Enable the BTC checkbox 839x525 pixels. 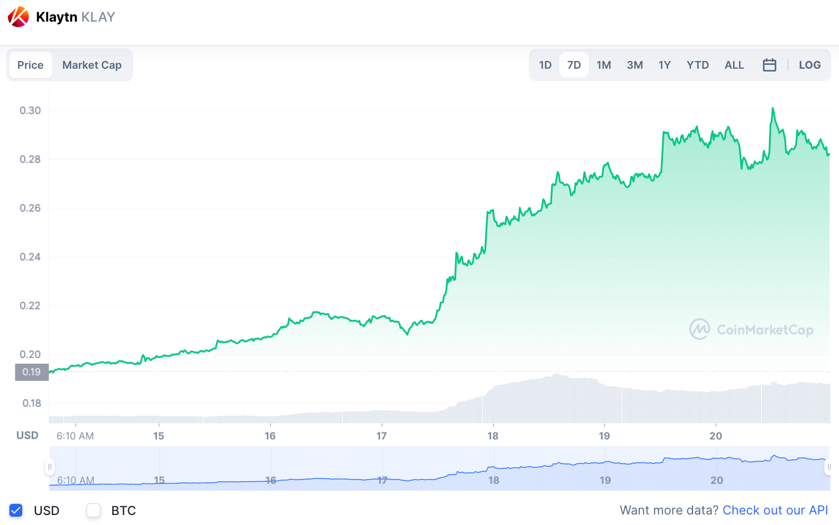pyautogui.click(x=93, y=510)
